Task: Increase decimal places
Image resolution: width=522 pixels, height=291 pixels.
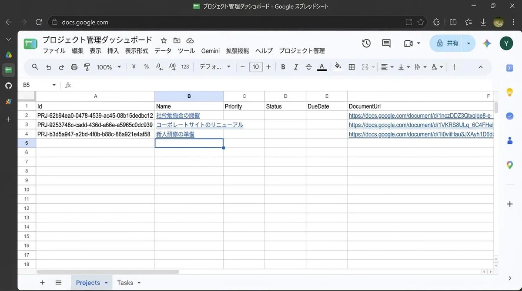Action: [172, 67]
